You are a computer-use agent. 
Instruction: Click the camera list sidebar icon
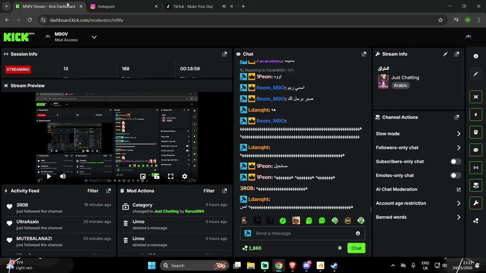coord(476,185)
